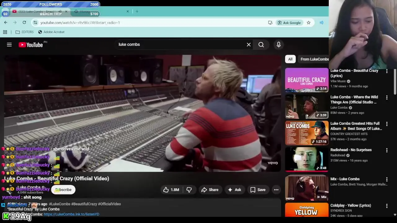
Task: Open more actions menu under the video
Action: coord(276,190)
